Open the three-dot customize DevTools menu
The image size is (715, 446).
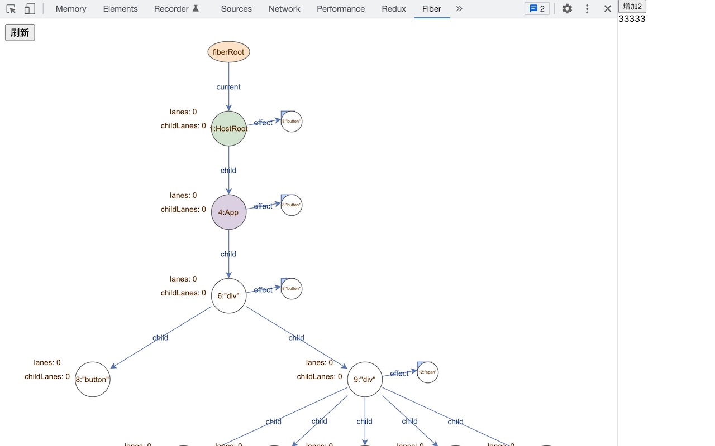(x=587, y=8)
